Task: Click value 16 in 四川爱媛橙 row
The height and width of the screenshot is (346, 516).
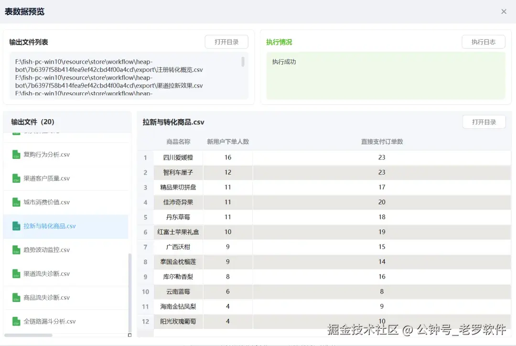Action: pos(228,157)
